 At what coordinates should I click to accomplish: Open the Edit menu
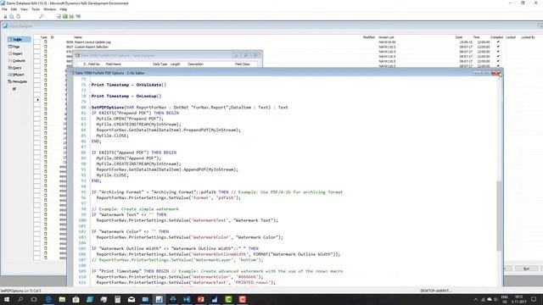click(x=14, y=9)
